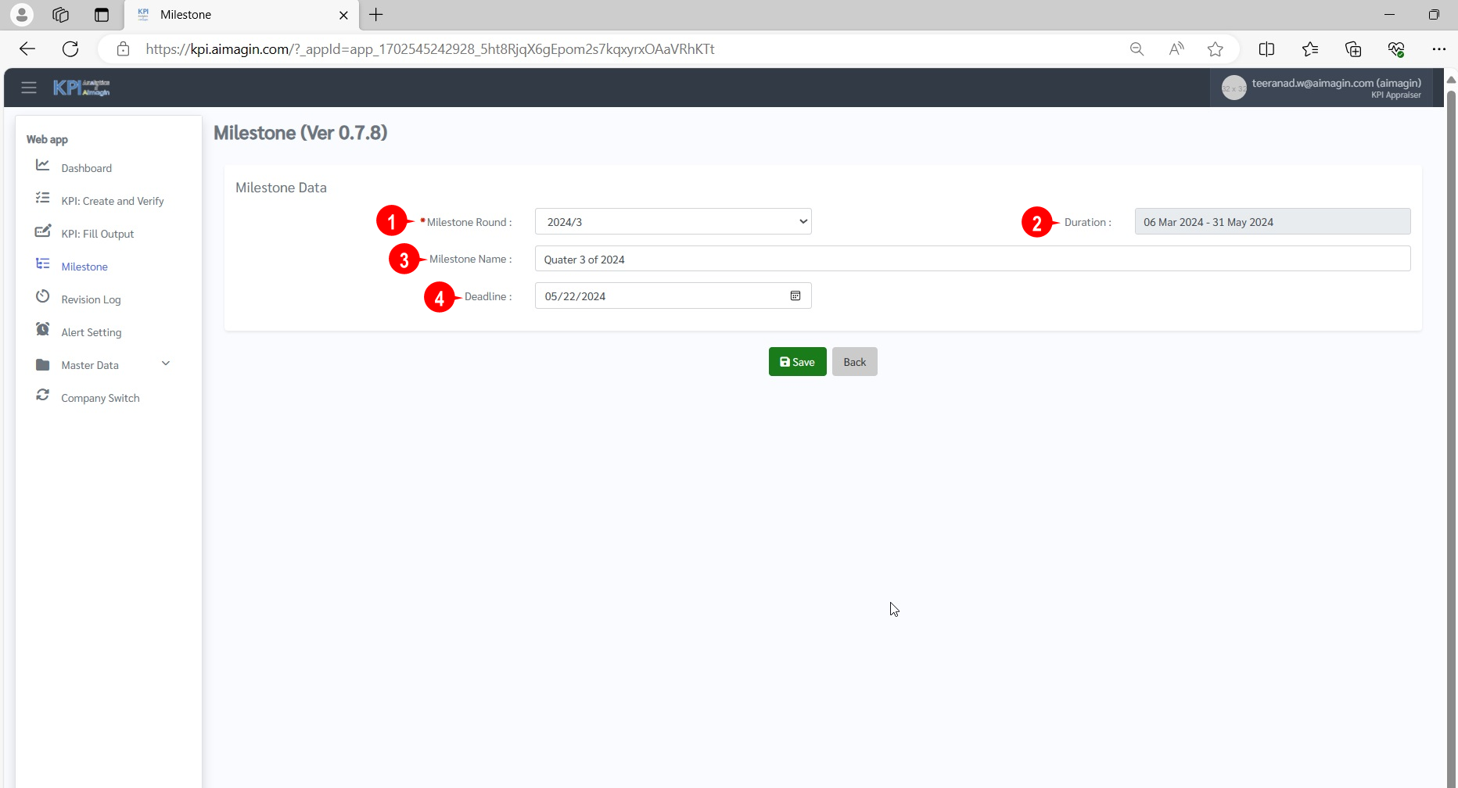Expand the Master Data submenu chevron
Screen dimensions: 1458x788
166,364
